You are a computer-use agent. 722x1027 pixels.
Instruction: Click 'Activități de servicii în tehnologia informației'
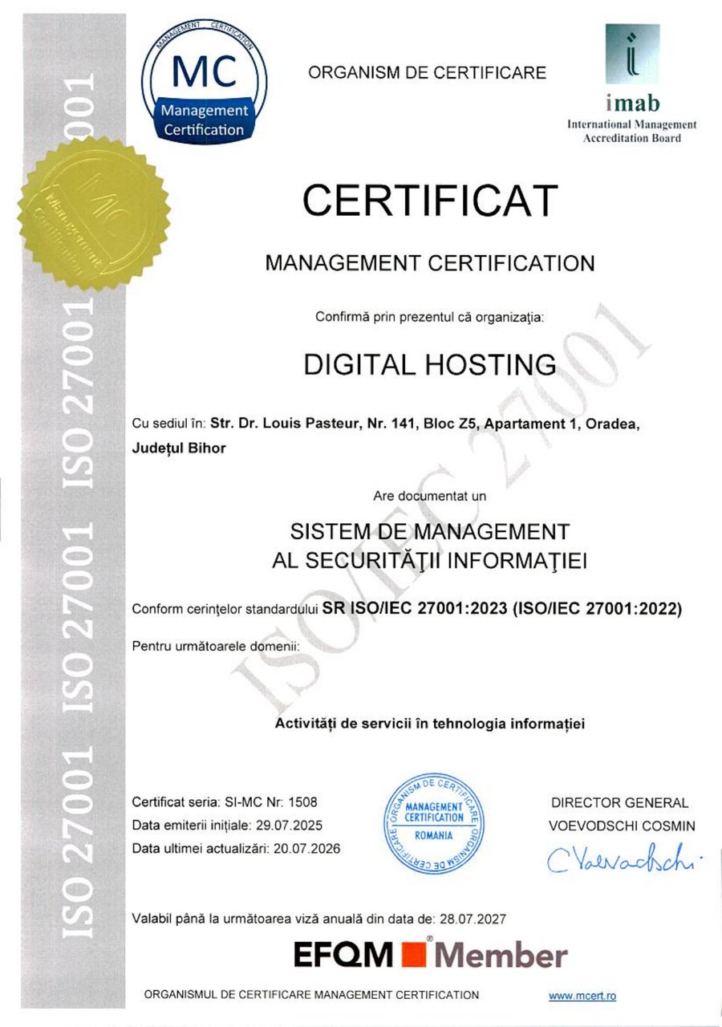[430, 724]
